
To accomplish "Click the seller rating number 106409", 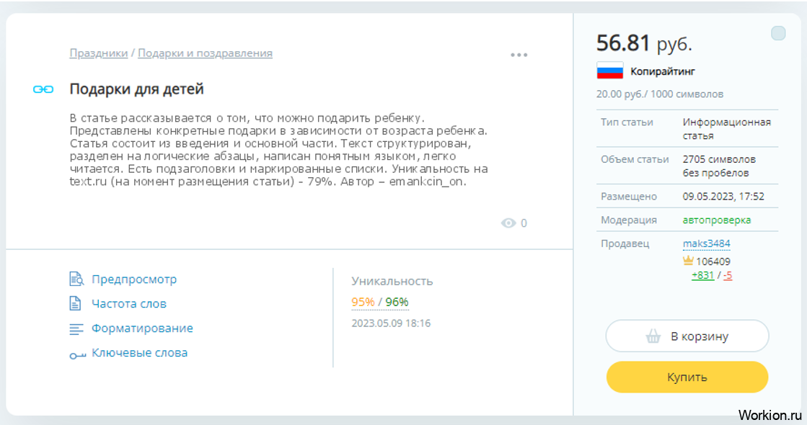I will click(x=713, y=261).
